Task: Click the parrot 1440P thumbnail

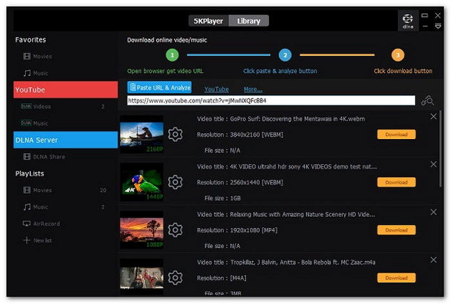Action: (x=142, y=182)
